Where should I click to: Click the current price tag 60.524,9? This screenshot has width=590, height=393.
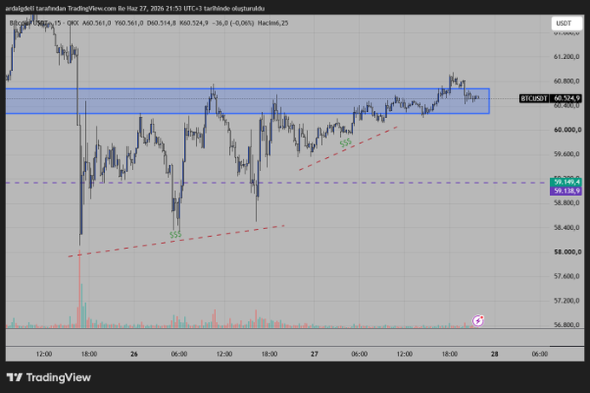566,99
